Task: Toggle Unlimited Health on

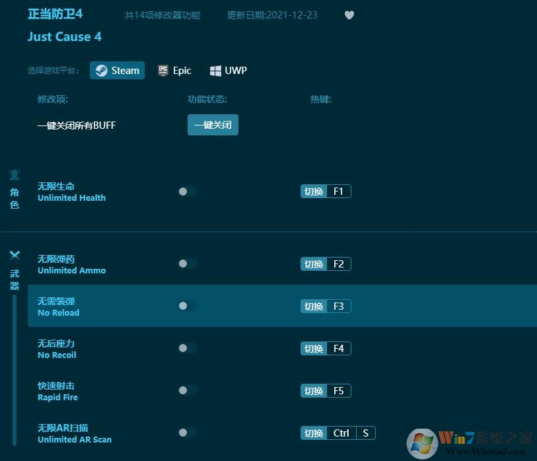Action: (187, 192)
